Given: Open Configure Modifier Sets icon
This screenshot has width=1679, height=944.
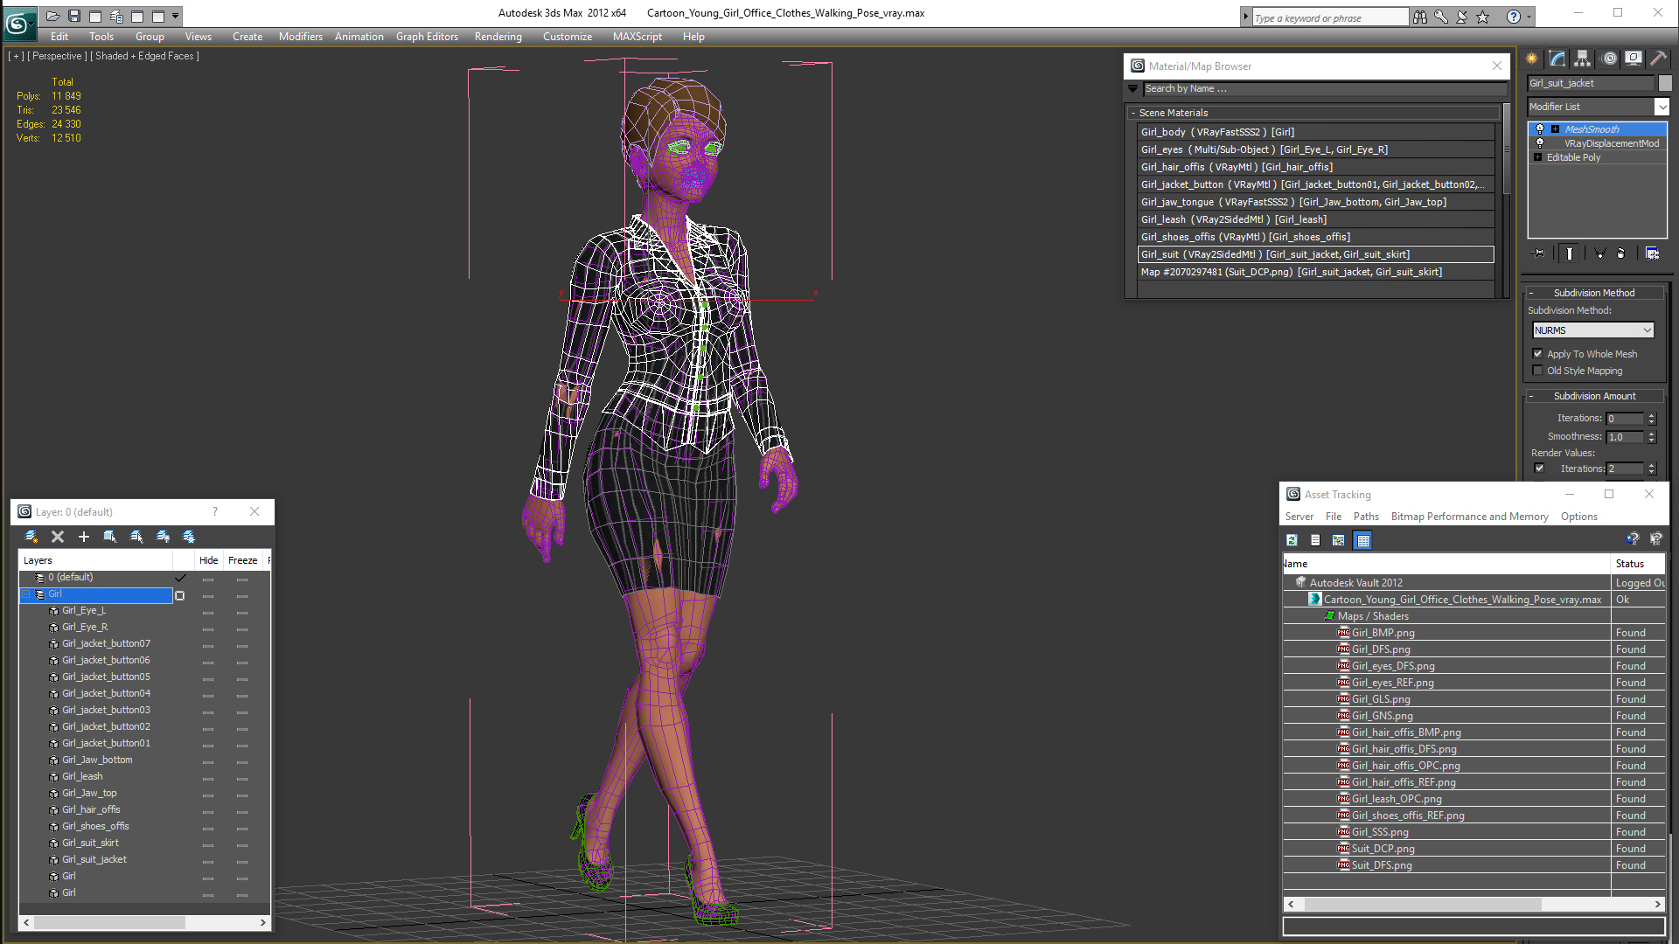Looking at the screenshot, I should (x=1652, y=253).
